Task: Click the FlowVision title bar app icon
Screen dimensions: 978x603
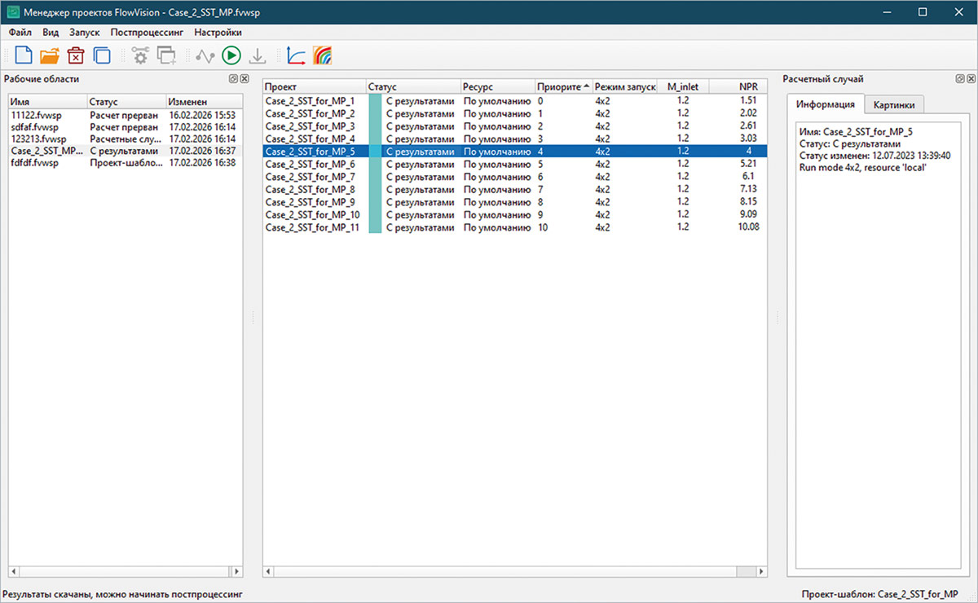Action: pos(12,12)
